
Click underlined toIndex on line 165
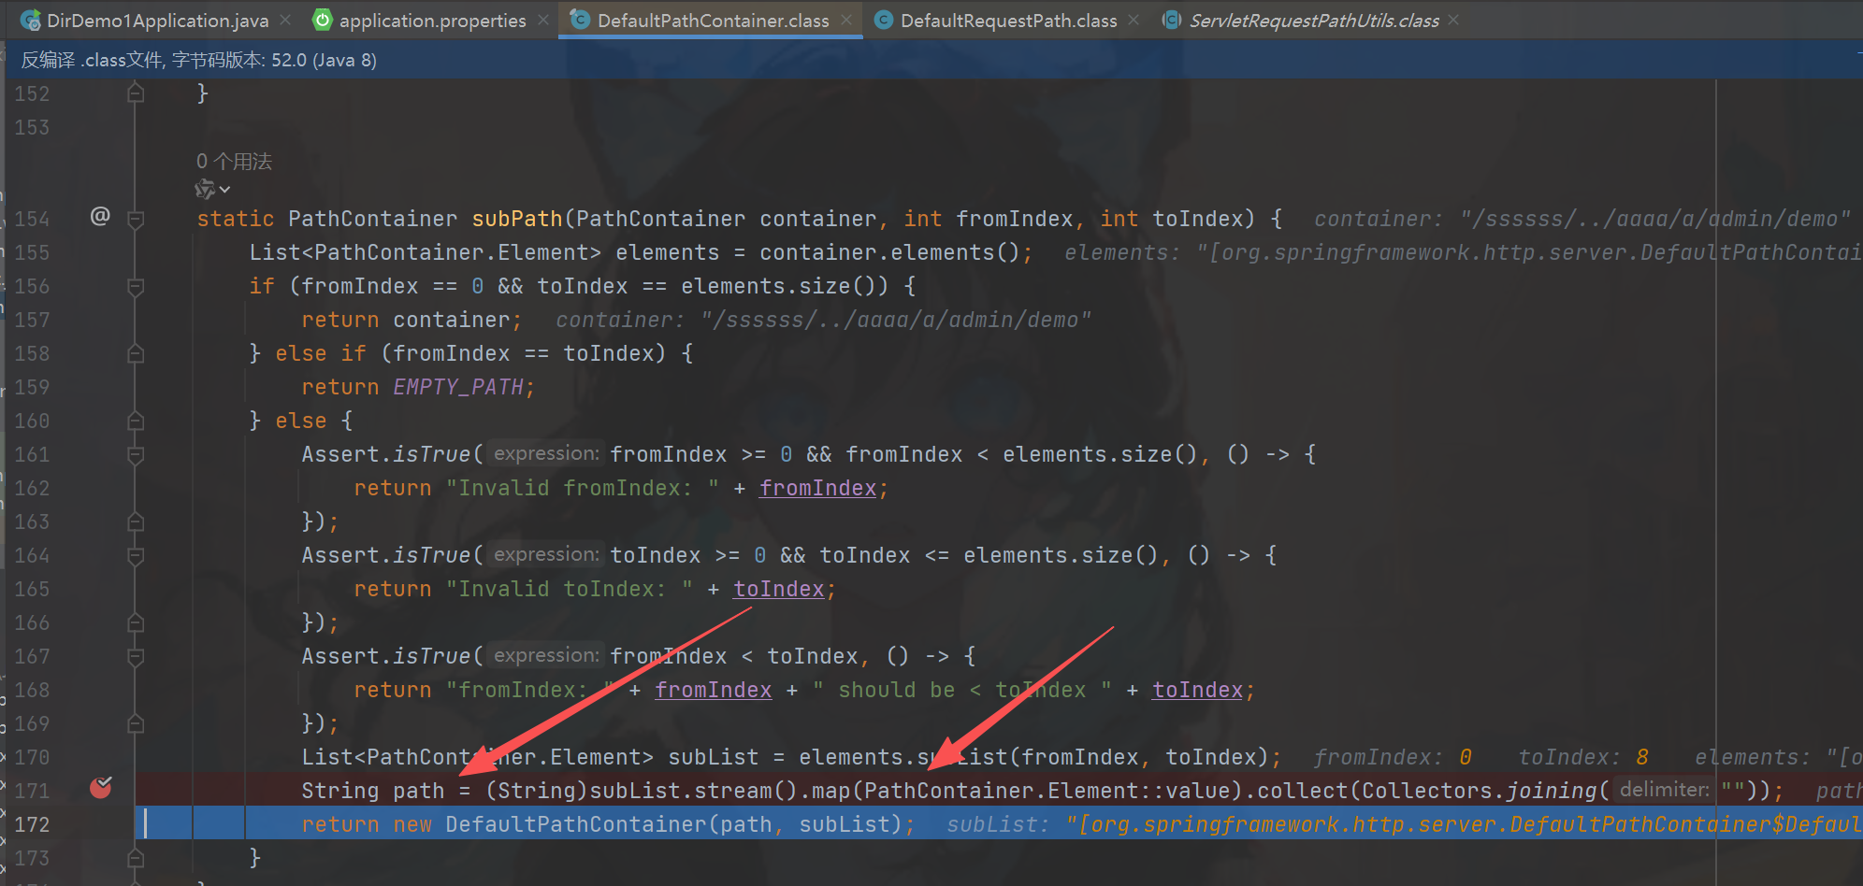pyautogui.click(x=778, y=589)
